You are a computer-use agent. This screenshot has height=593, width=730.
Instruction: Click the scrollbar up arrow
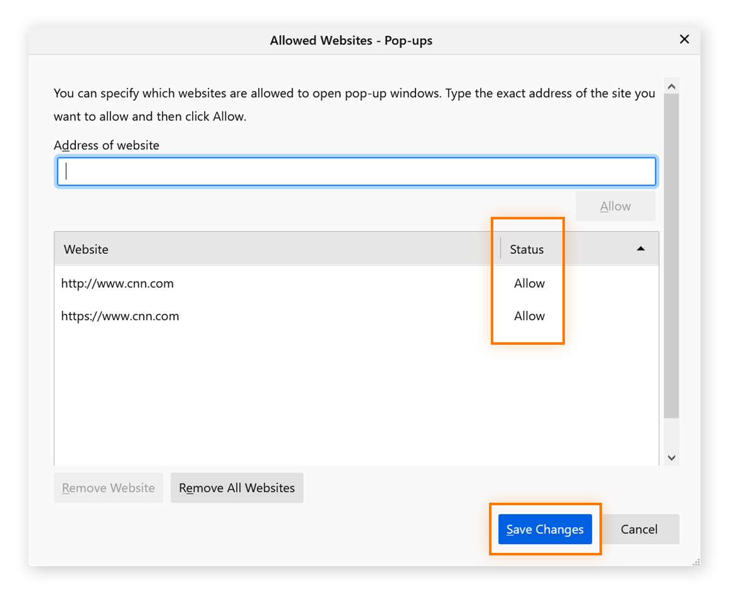(672, 85)
